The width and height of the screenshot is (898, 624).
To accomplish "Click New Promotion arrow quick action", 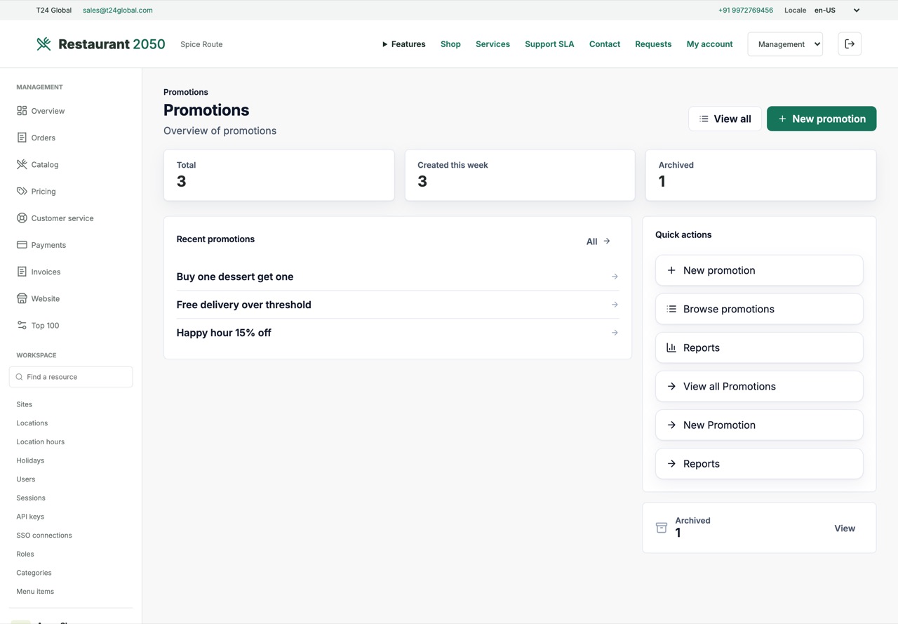I will click(759, 425).
